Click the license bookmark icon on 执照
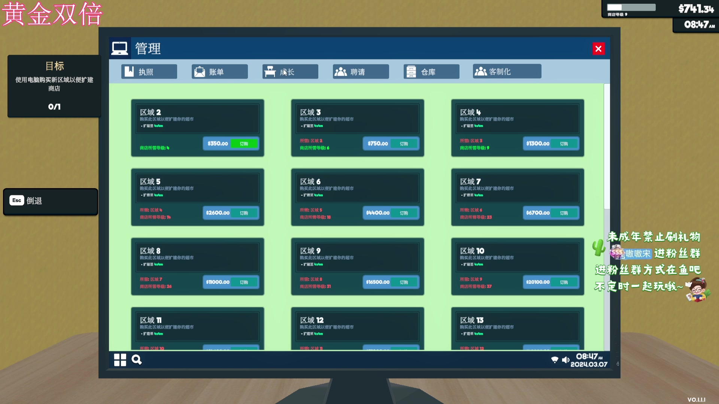 click(x=129, y=71)
